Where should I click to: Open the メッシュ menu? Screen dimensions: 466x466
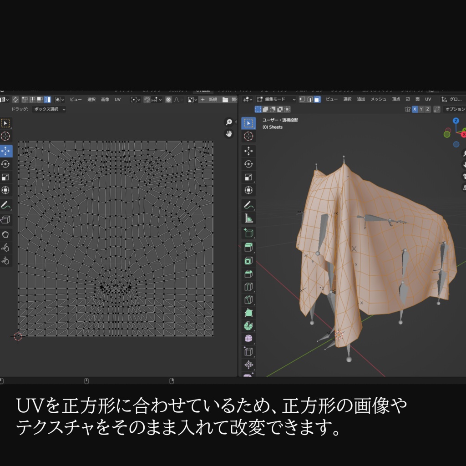pos(378,99)
